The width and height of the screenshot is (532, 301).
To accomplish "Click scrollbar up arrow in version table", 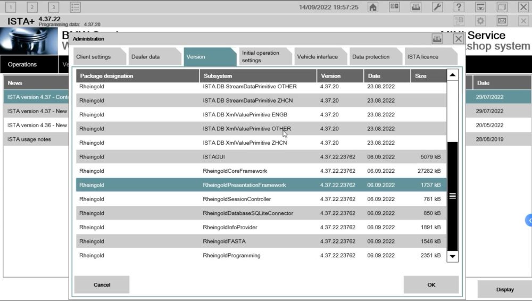I will click(452, 75).
